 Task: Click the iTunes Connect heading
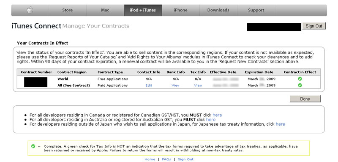click(x=36, y=26)
